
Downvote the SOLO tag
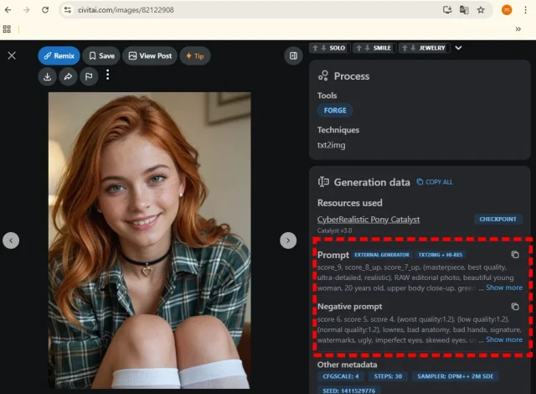coord(323,48)
